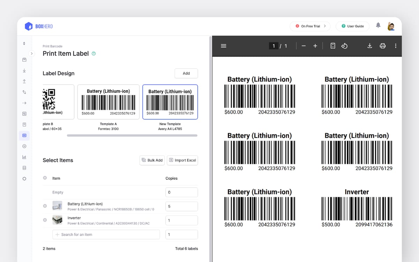419x262 pixels.
Task: Open the team switcher up-down arrows in sidebar
Action: coord(24,44)
